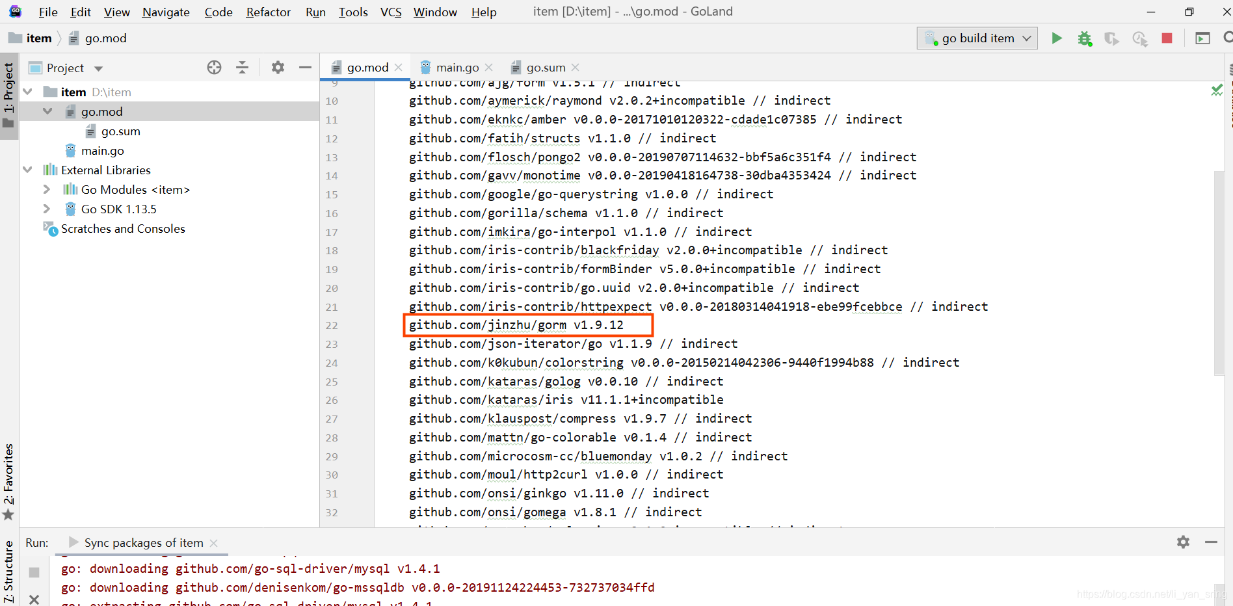Click the green Run button
This screenshot has height=606, width=1233.
coord(1057,38)
